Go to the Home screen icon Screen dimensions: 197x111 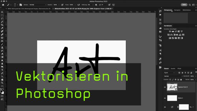[x=3, y=5]
